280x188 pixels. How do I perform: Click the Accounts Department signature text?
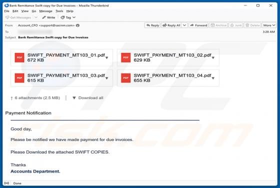(35, 171)
